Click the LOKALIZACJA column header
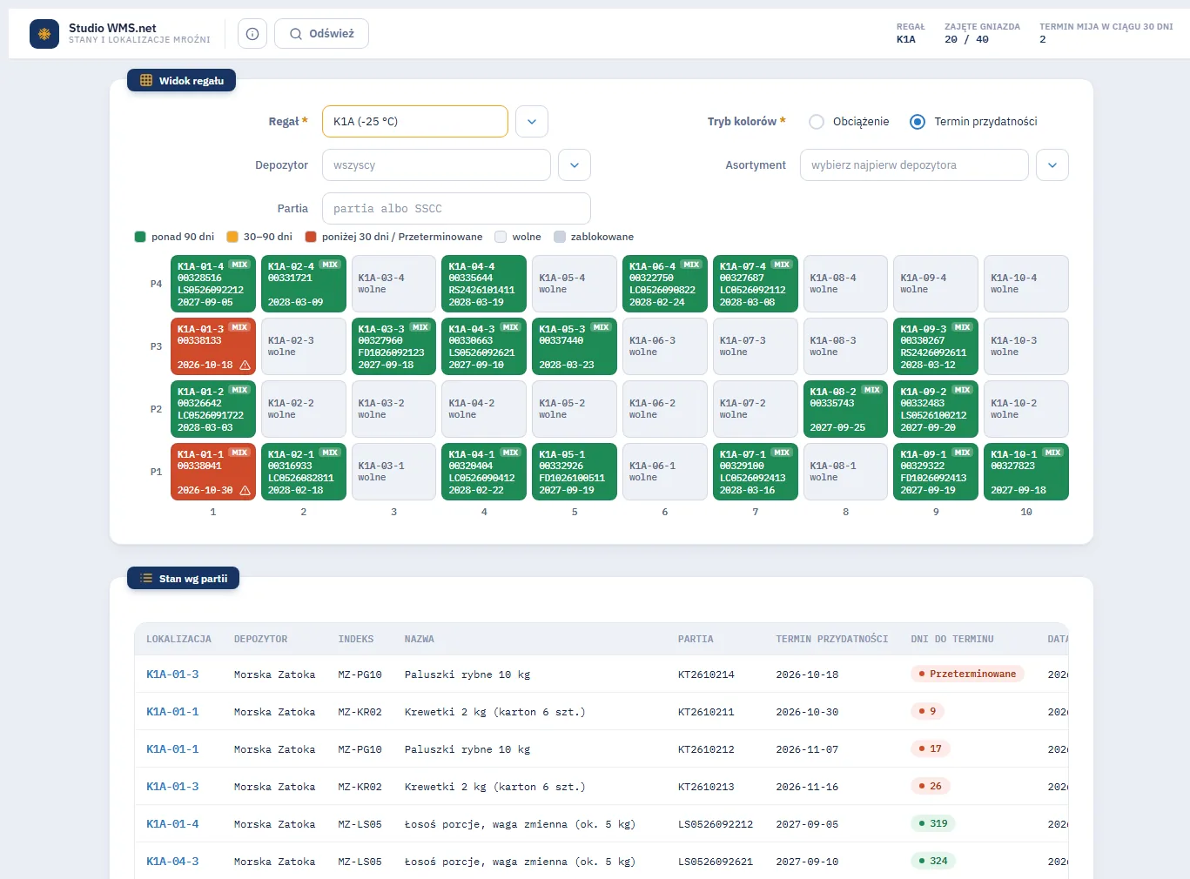The image size is (1190, 879). (178, 640)
